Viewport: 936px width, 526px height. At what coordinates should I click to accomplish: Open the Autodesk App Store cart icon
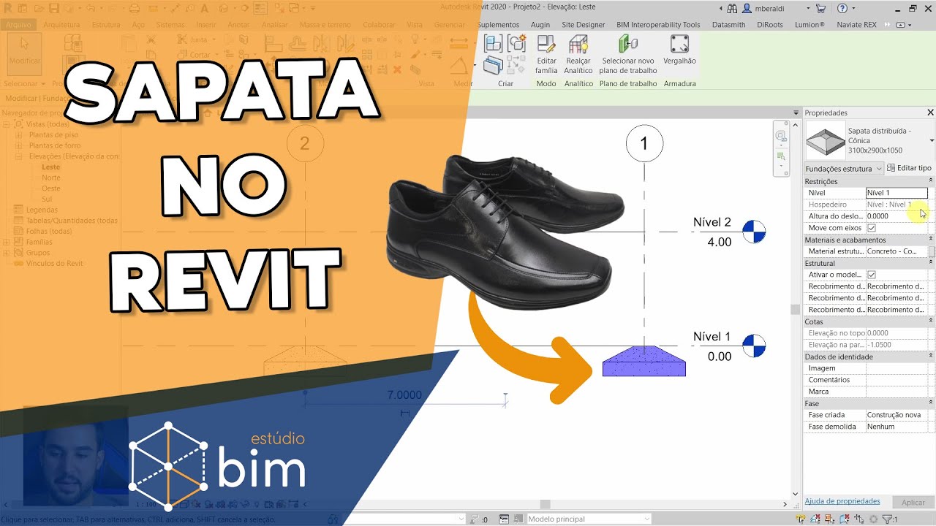click(x=820, y=8)
